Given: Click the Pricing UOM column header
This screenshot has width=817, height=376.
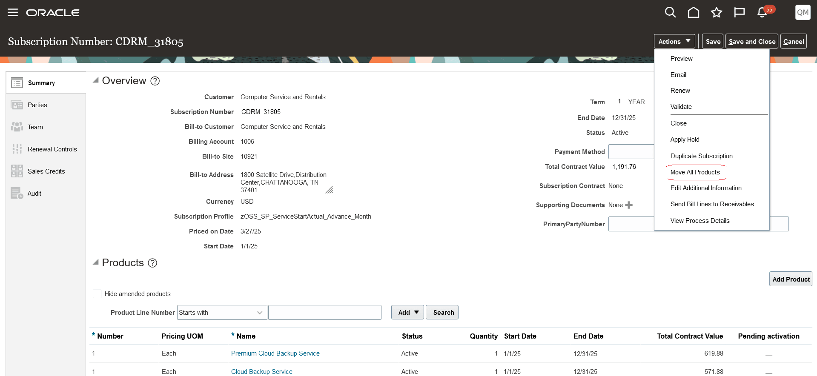Looking at the screenshot, I should (x=182, y=336).
